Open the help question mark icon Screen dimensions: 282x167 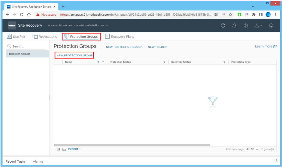click(245, 26)
